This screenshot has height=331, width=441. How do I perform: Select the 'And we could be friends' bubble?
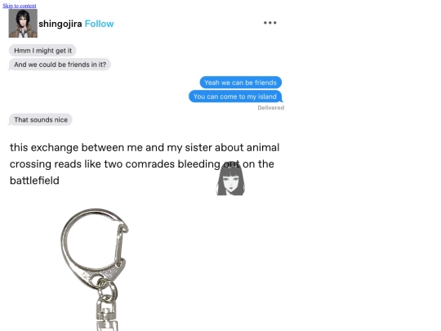point(60,65)
